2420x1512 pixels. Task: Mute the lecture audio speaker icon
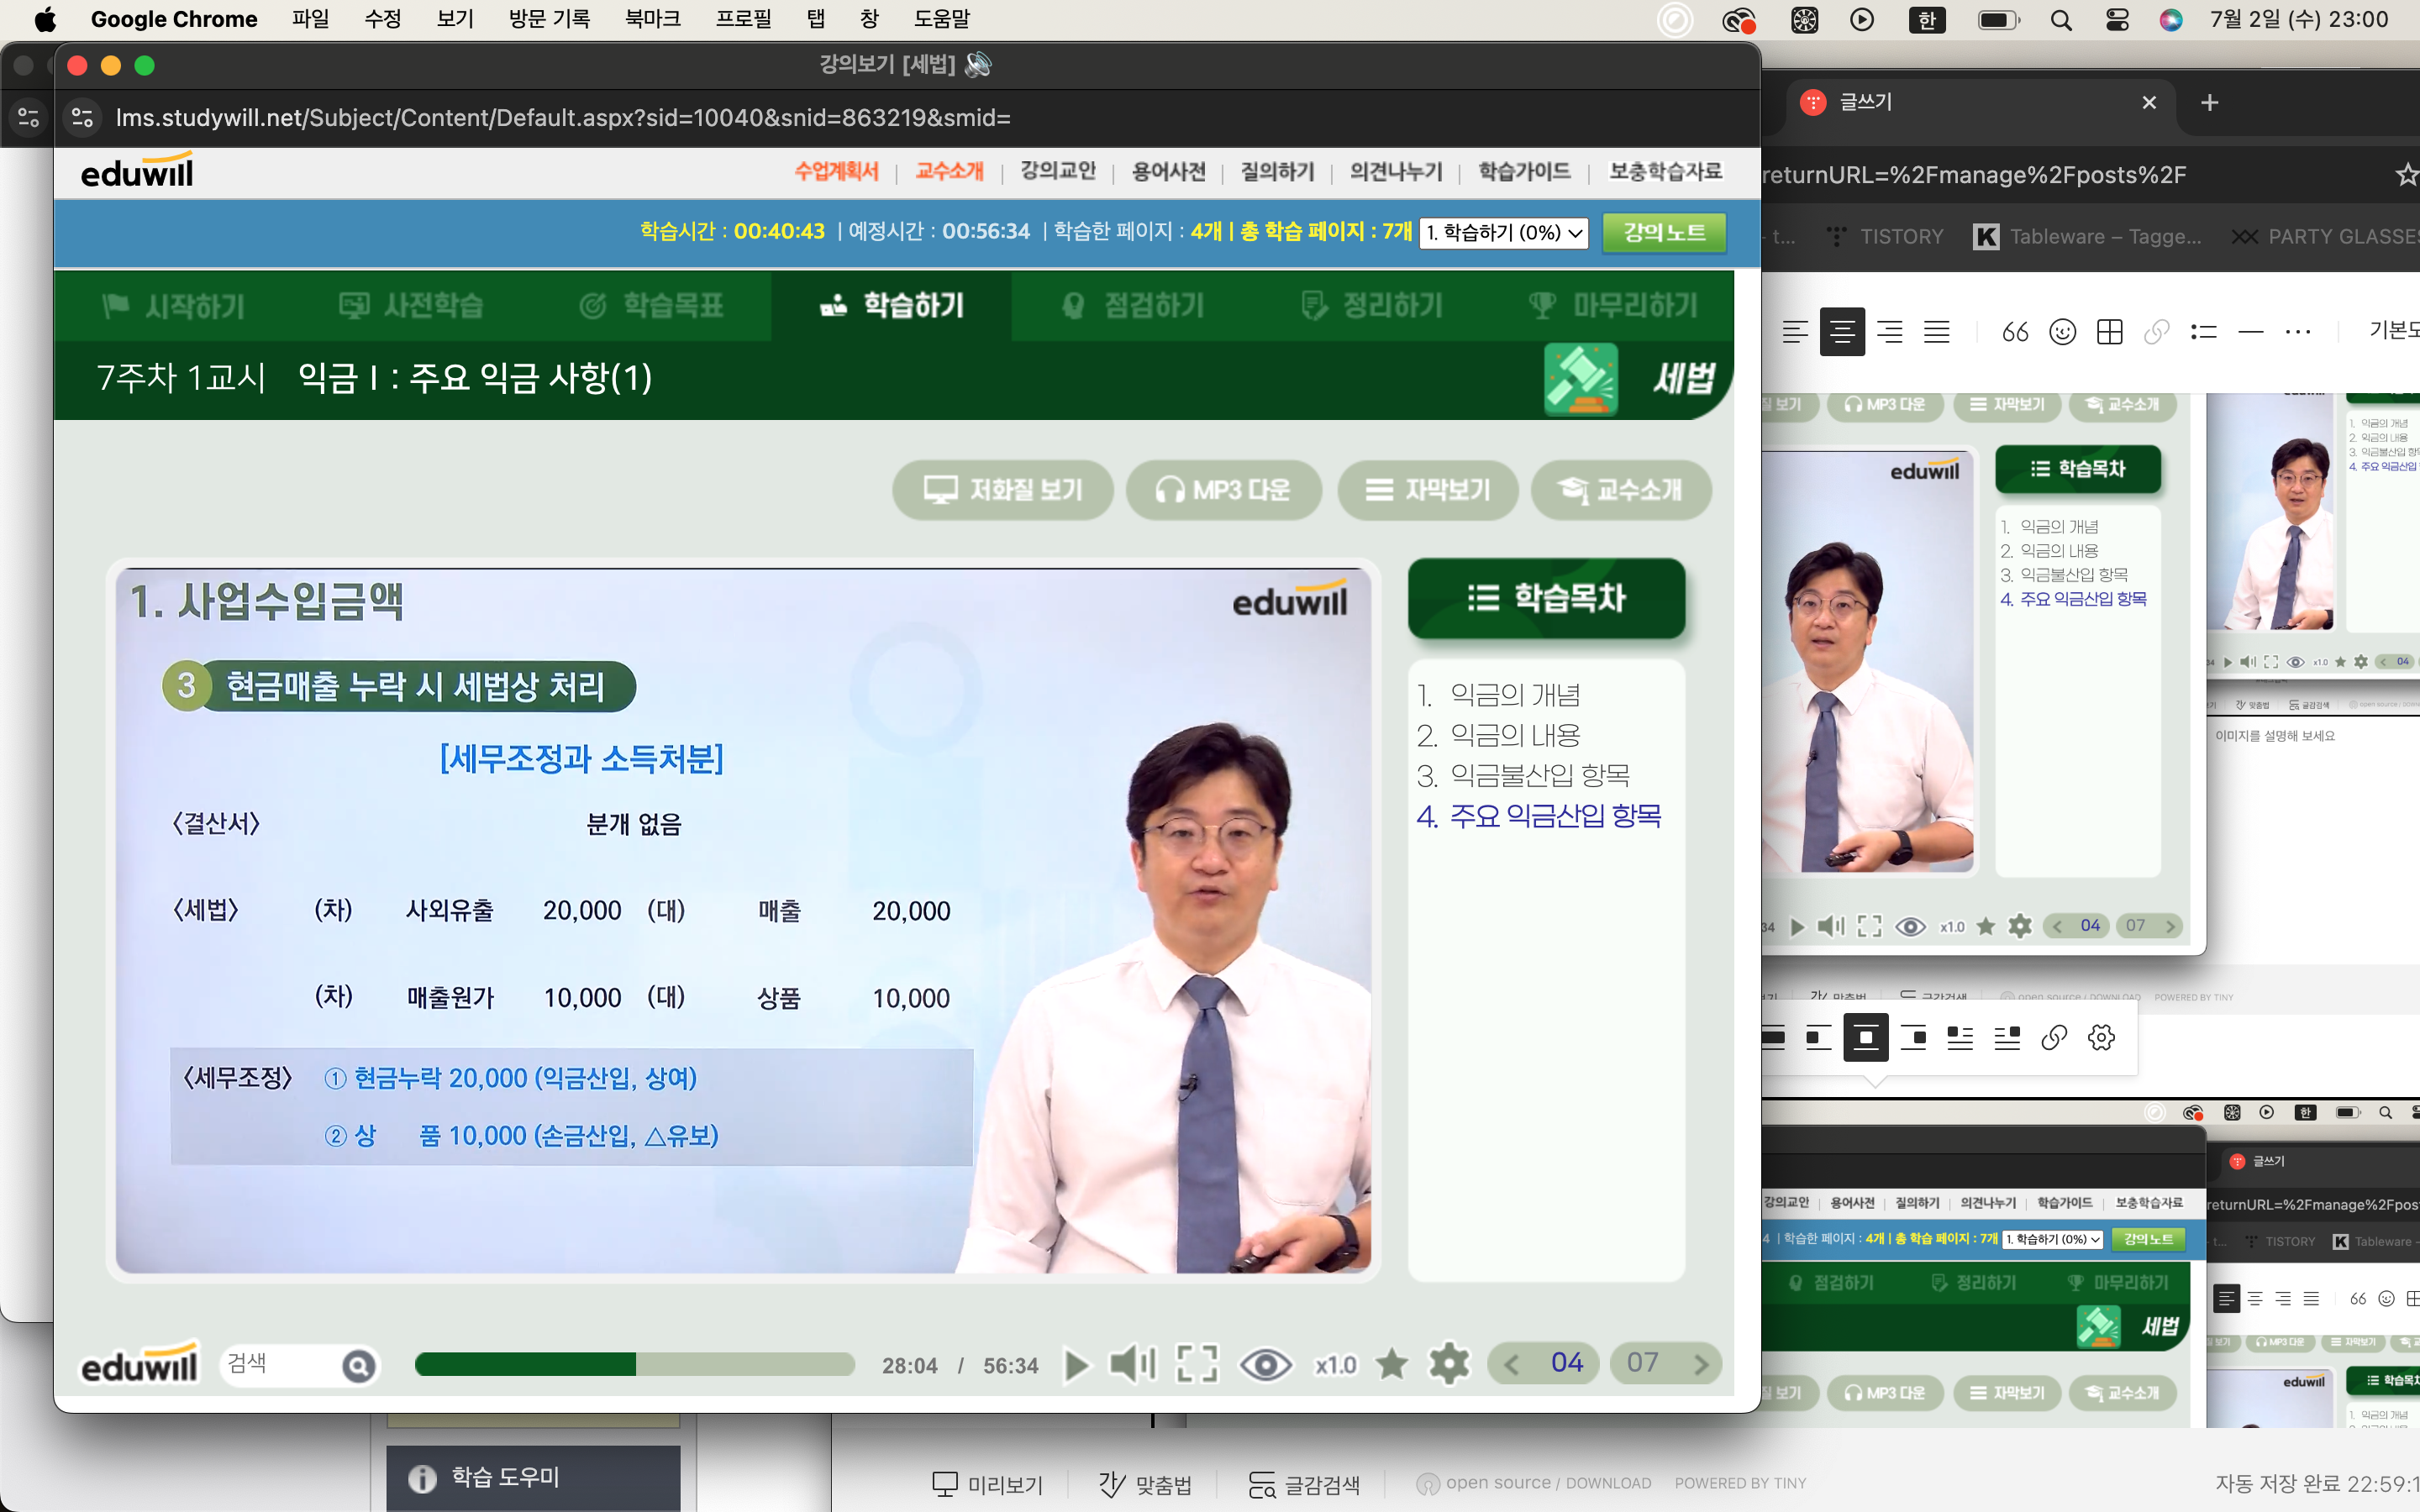(1132, 1364)
